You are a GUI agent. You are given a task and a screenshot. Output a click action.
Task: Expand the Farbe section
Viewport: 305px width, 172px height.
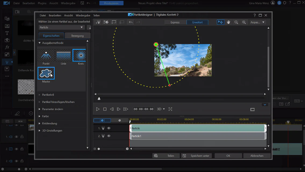coord(40,116)
